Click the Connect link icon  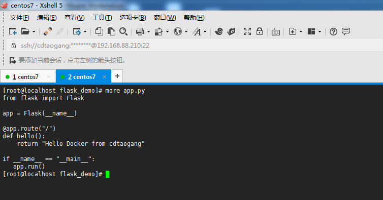[47, 31]
